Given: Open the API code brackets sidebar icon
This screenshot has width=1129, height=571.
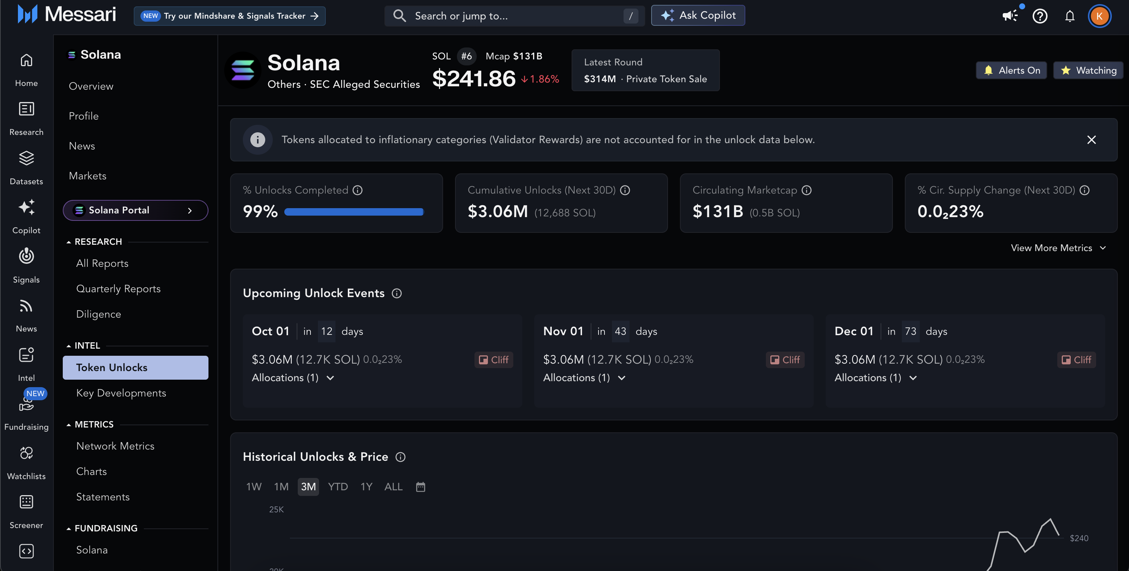Looking at the screenshot, I should point(26,551).
